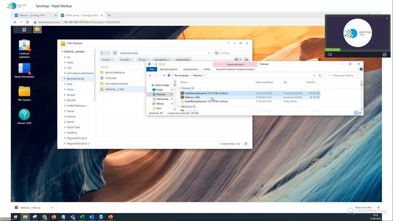This screenshot has width=393, height=221.
Task: Open a new browser tab
Action: [x=109, y=15]
